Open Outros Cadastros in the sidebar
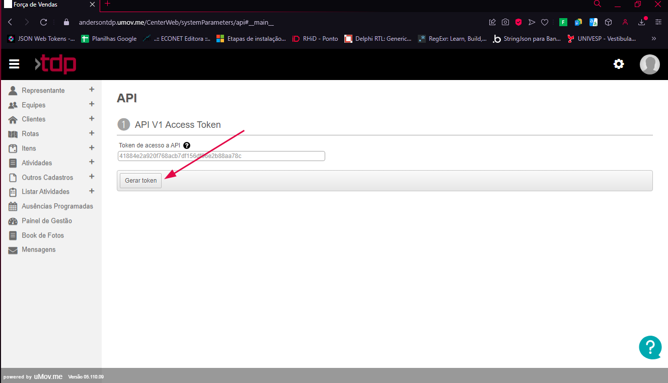The image size is (668, 383). click(x=47, y=178)
